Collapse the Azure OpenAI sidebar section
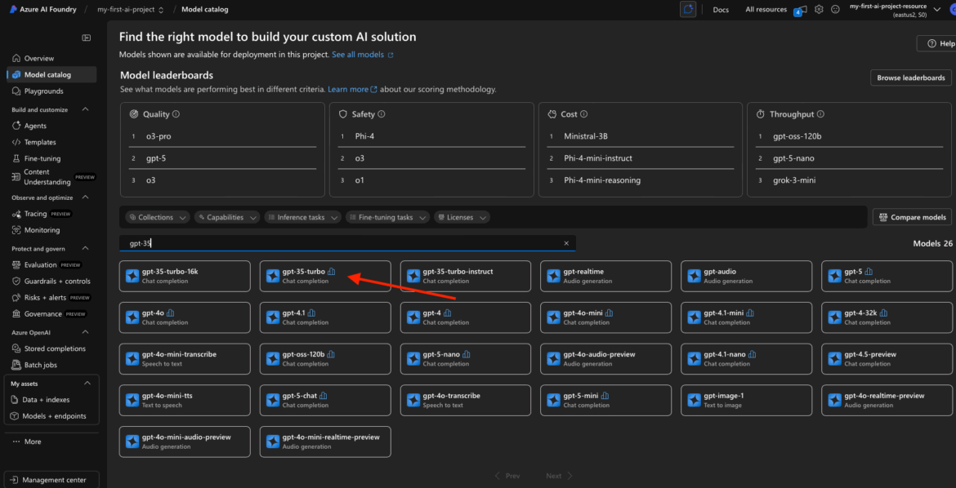956x488 pixels. pos(87,332)
